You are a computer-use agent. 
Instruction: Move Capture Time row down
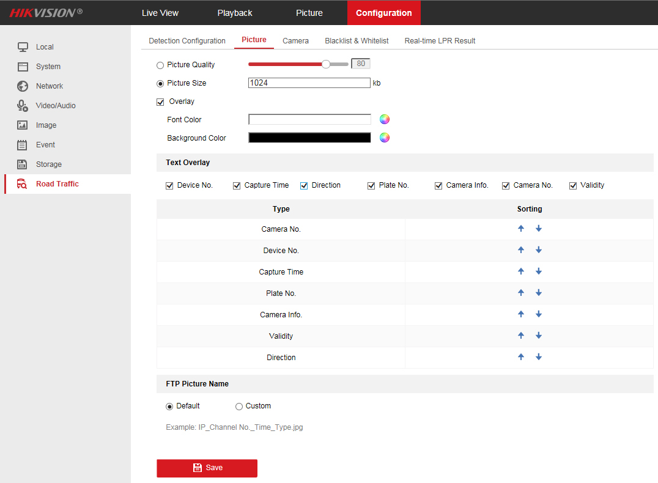pos(539,271)
